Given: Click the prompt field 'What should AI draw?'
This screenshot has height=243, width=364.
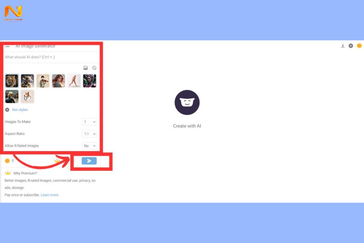Looking at the screenshot, I should tap(51, 57).
